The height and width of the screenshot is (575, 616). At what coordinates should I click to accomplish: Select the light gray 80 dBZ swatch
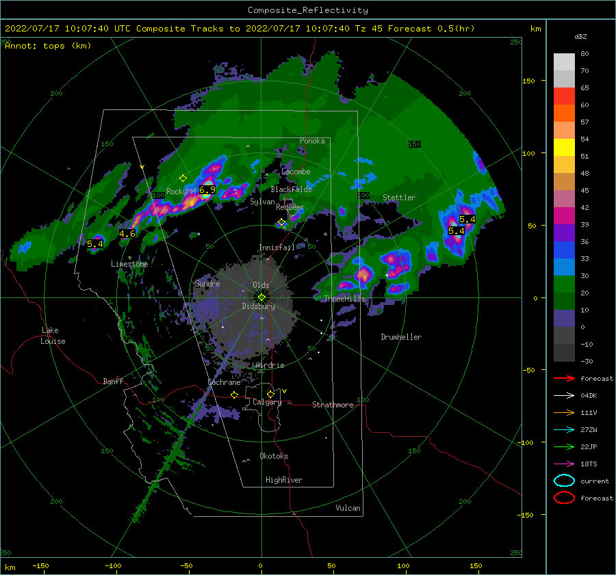click(564, 62)
